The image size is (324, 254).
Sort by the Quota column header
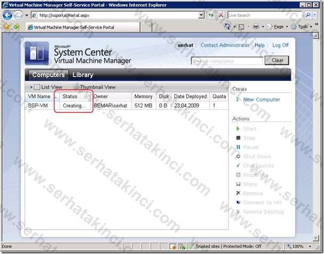[219, 96]
